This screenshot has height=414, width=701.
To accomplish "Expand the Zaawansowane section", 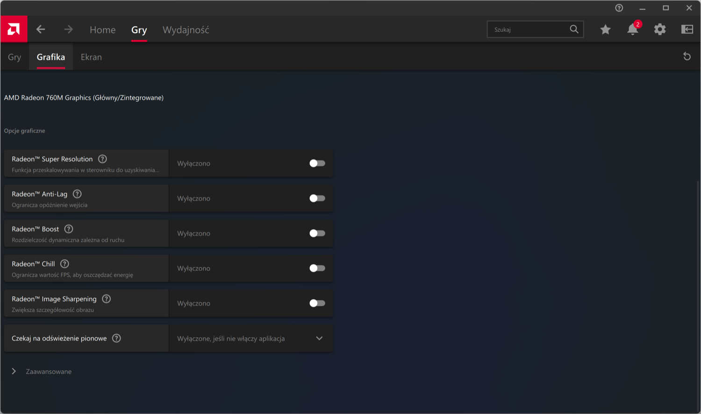I will point(41,372).
